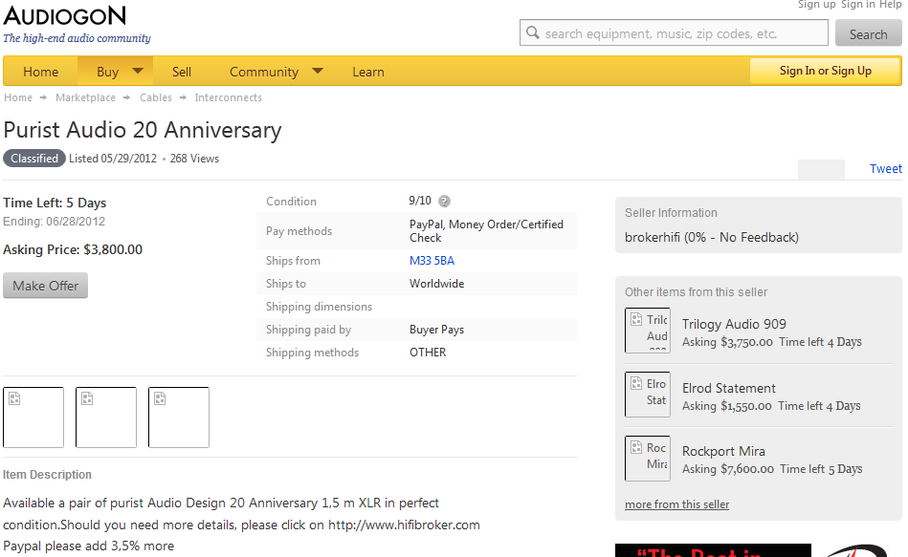This screenshot has height=557, width=908.
Task: Click the 'Seller Information' heading
Action: [671, 213]
